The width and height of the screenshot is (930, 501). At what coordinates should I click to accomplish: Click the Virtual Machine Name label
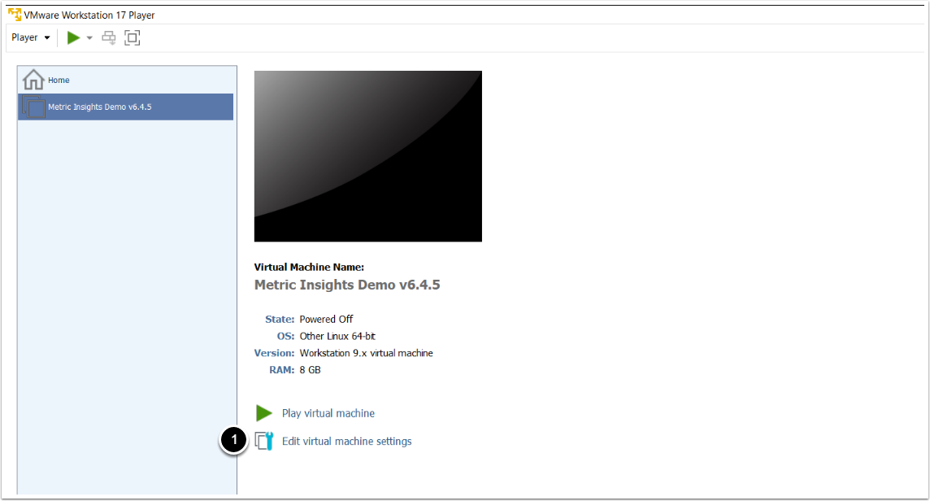(x=309, y=267)
